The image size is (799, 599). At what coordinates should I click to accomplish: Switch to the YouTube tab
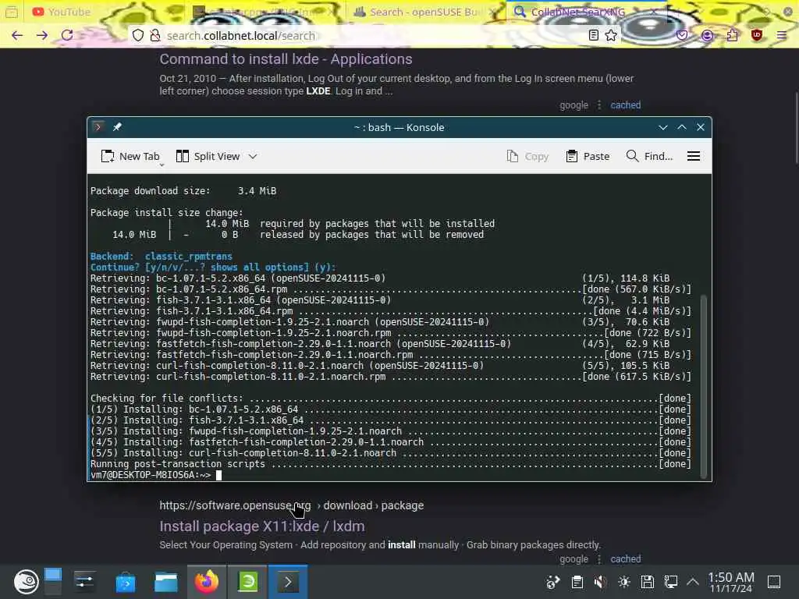(61, 12)
